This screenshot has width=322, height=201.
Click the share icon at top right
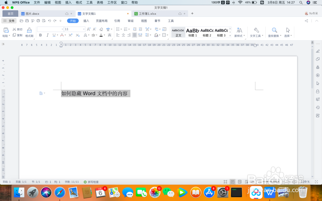coord(307,21)
